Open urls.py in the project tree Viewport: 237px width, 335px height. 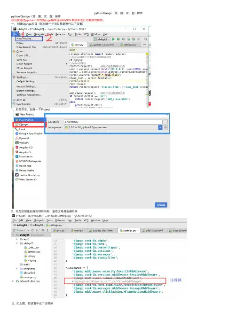30,256
